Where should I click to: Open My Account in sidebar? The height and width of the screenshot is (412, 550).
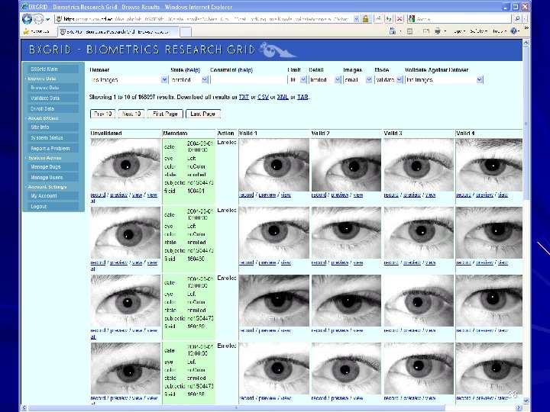(x=53, y=196)
